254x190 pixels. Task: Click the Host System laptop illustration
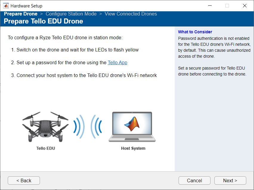pyautogui.click(x=132, y=126)
